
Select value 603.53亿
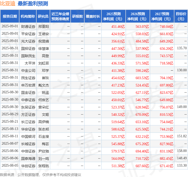point(142,78)
